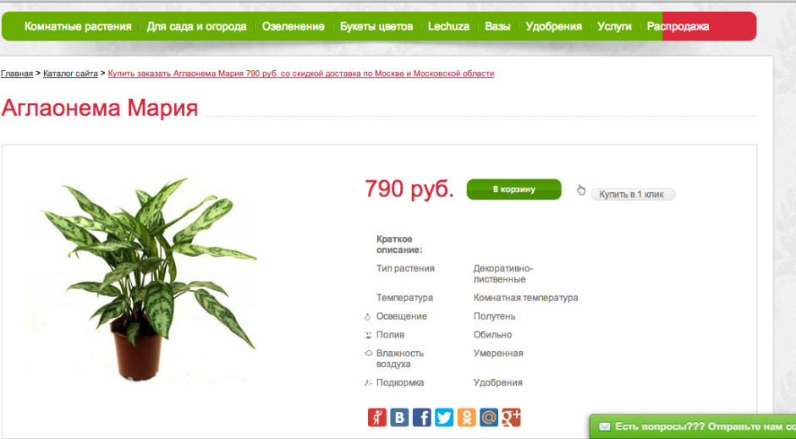Share via the Ya.ru red icon
The height and width of the screenshot is (439, 796).
coord(376,418)
